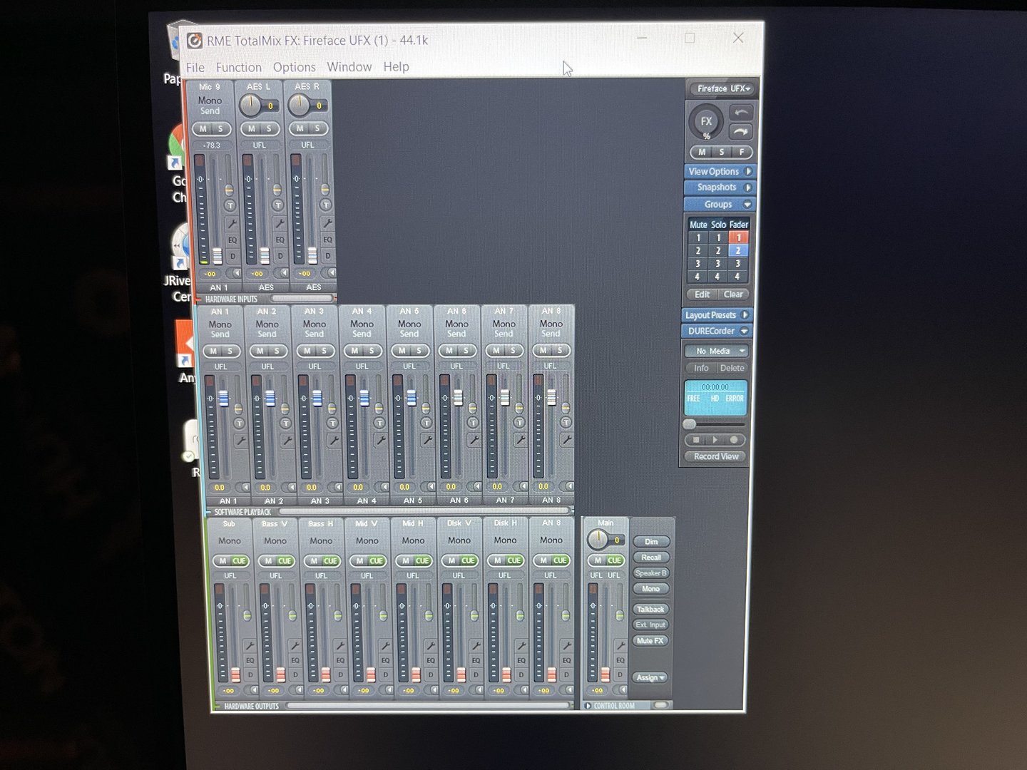The image size is (1027, 770).
Task: Open the Options menu
Action: (294, 67)
